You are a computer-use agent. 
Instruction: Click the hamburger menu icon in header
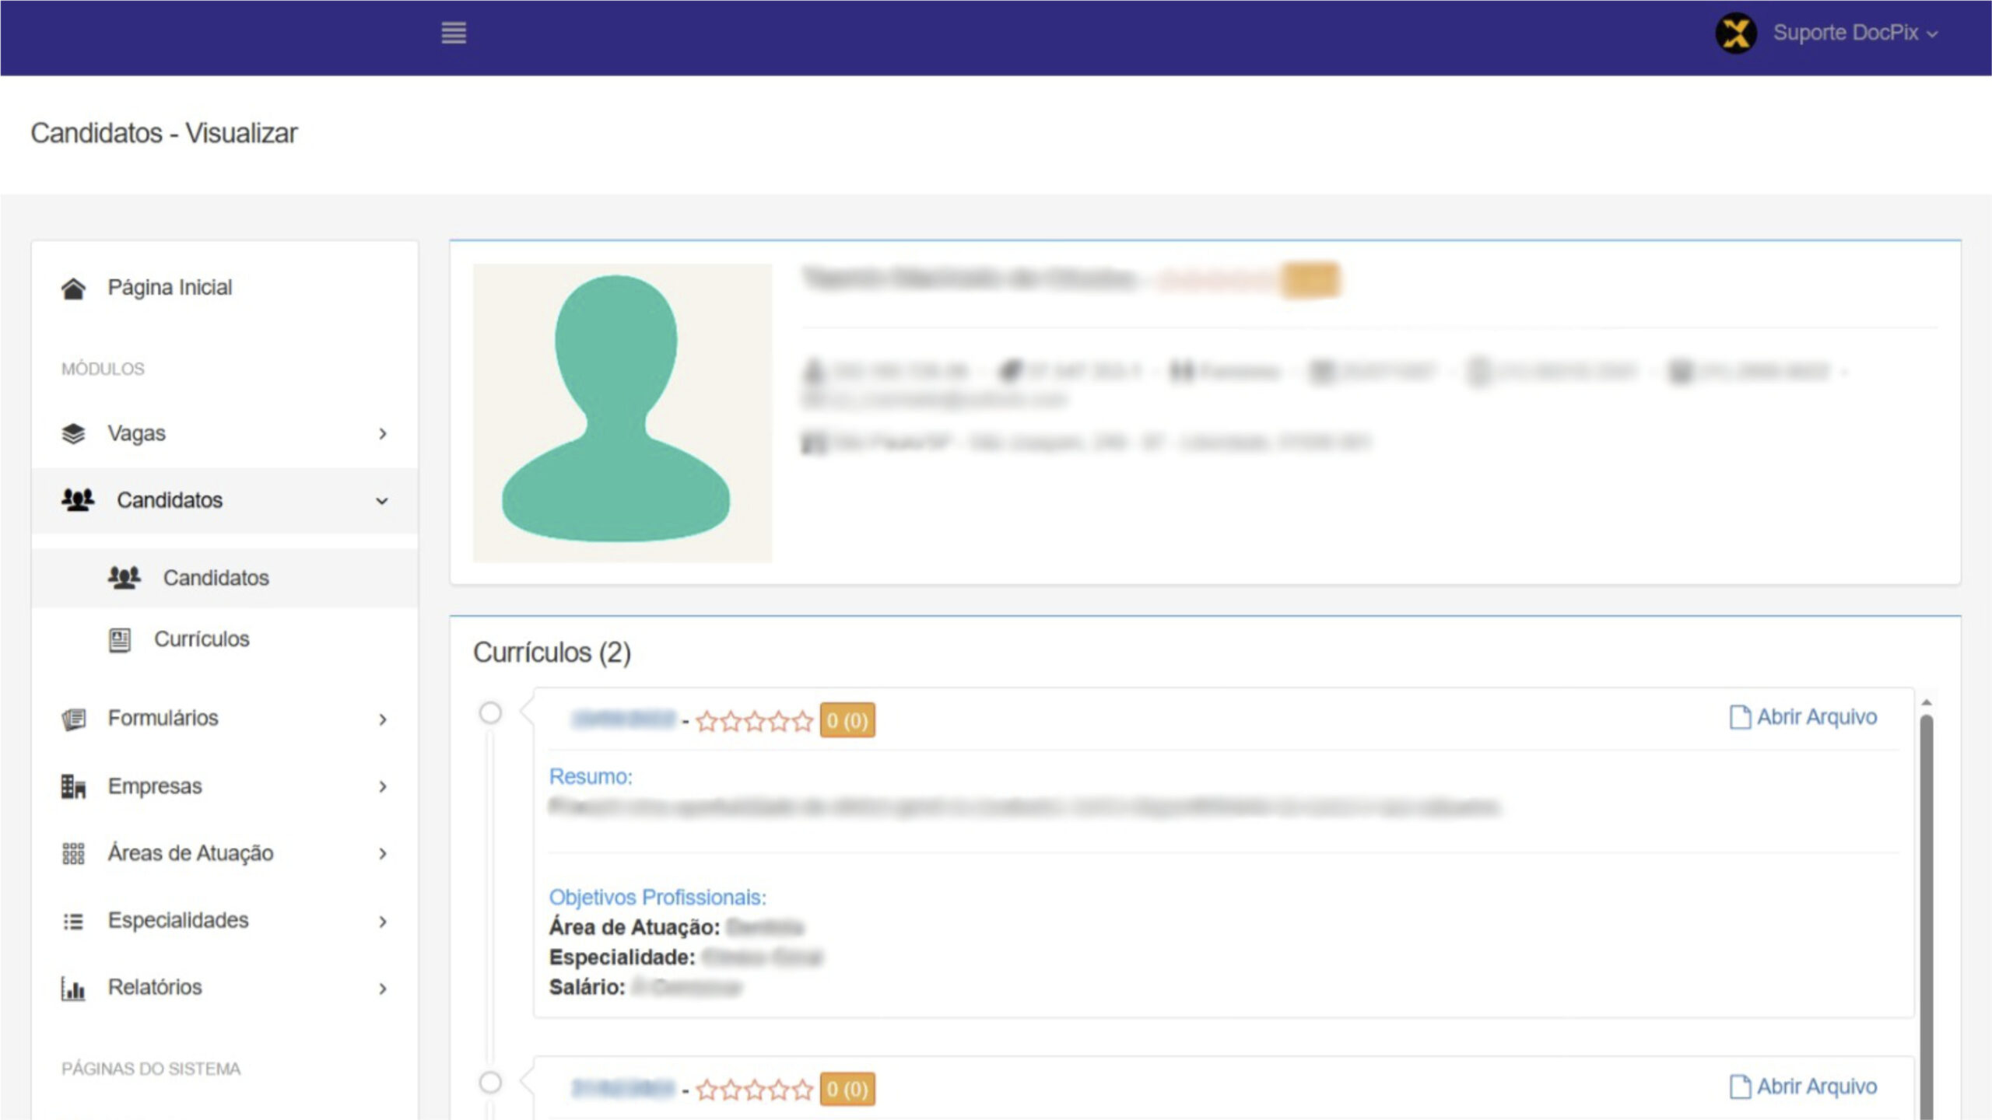pos(454,33)
